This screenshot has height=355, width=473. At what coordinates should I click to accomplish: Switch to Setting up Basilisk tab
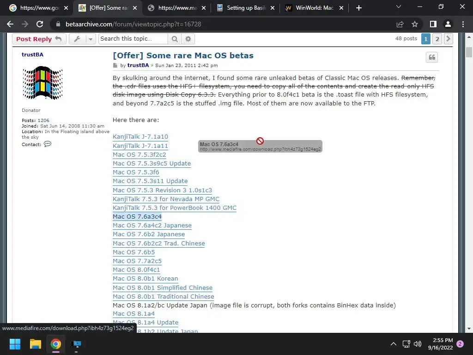(x=246, y=8)
